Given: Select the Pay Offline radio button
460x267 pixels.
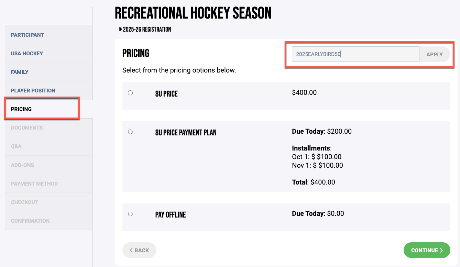Looking at the screenshot, I should [x=130, y=214].
